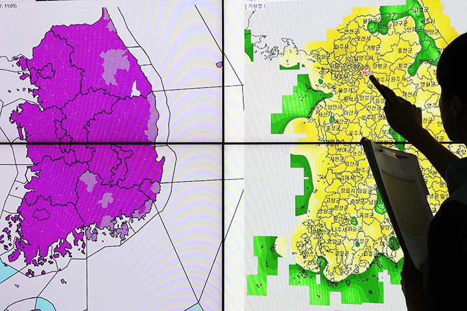Select the small Ulleungdo island on purple map

point(219,64)
